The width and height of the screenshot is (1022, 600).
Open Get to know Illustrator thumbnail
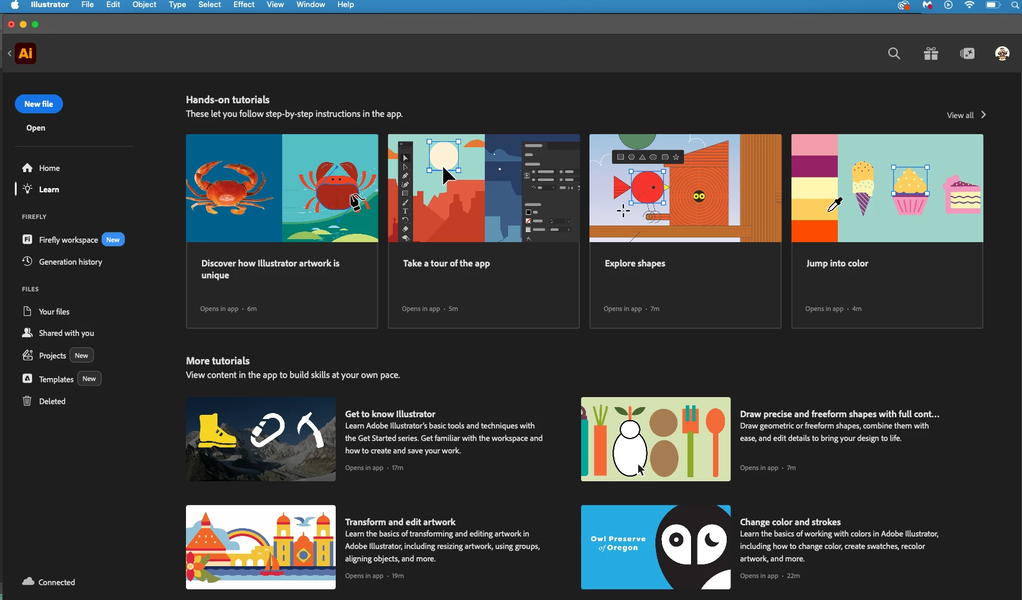(261, 439)
